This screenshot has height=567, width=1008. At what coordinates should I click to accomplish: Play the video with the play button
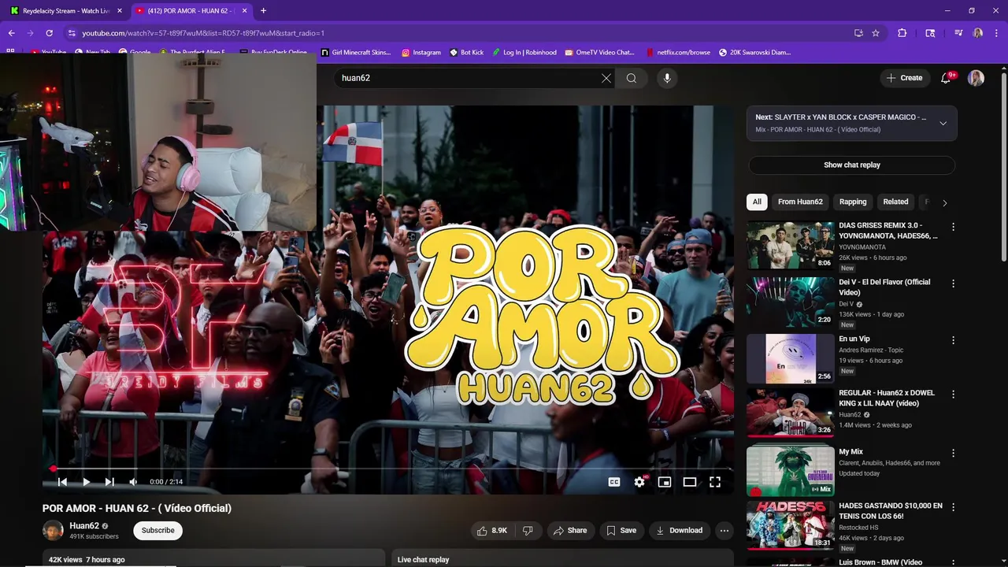[x=86, y=482]
